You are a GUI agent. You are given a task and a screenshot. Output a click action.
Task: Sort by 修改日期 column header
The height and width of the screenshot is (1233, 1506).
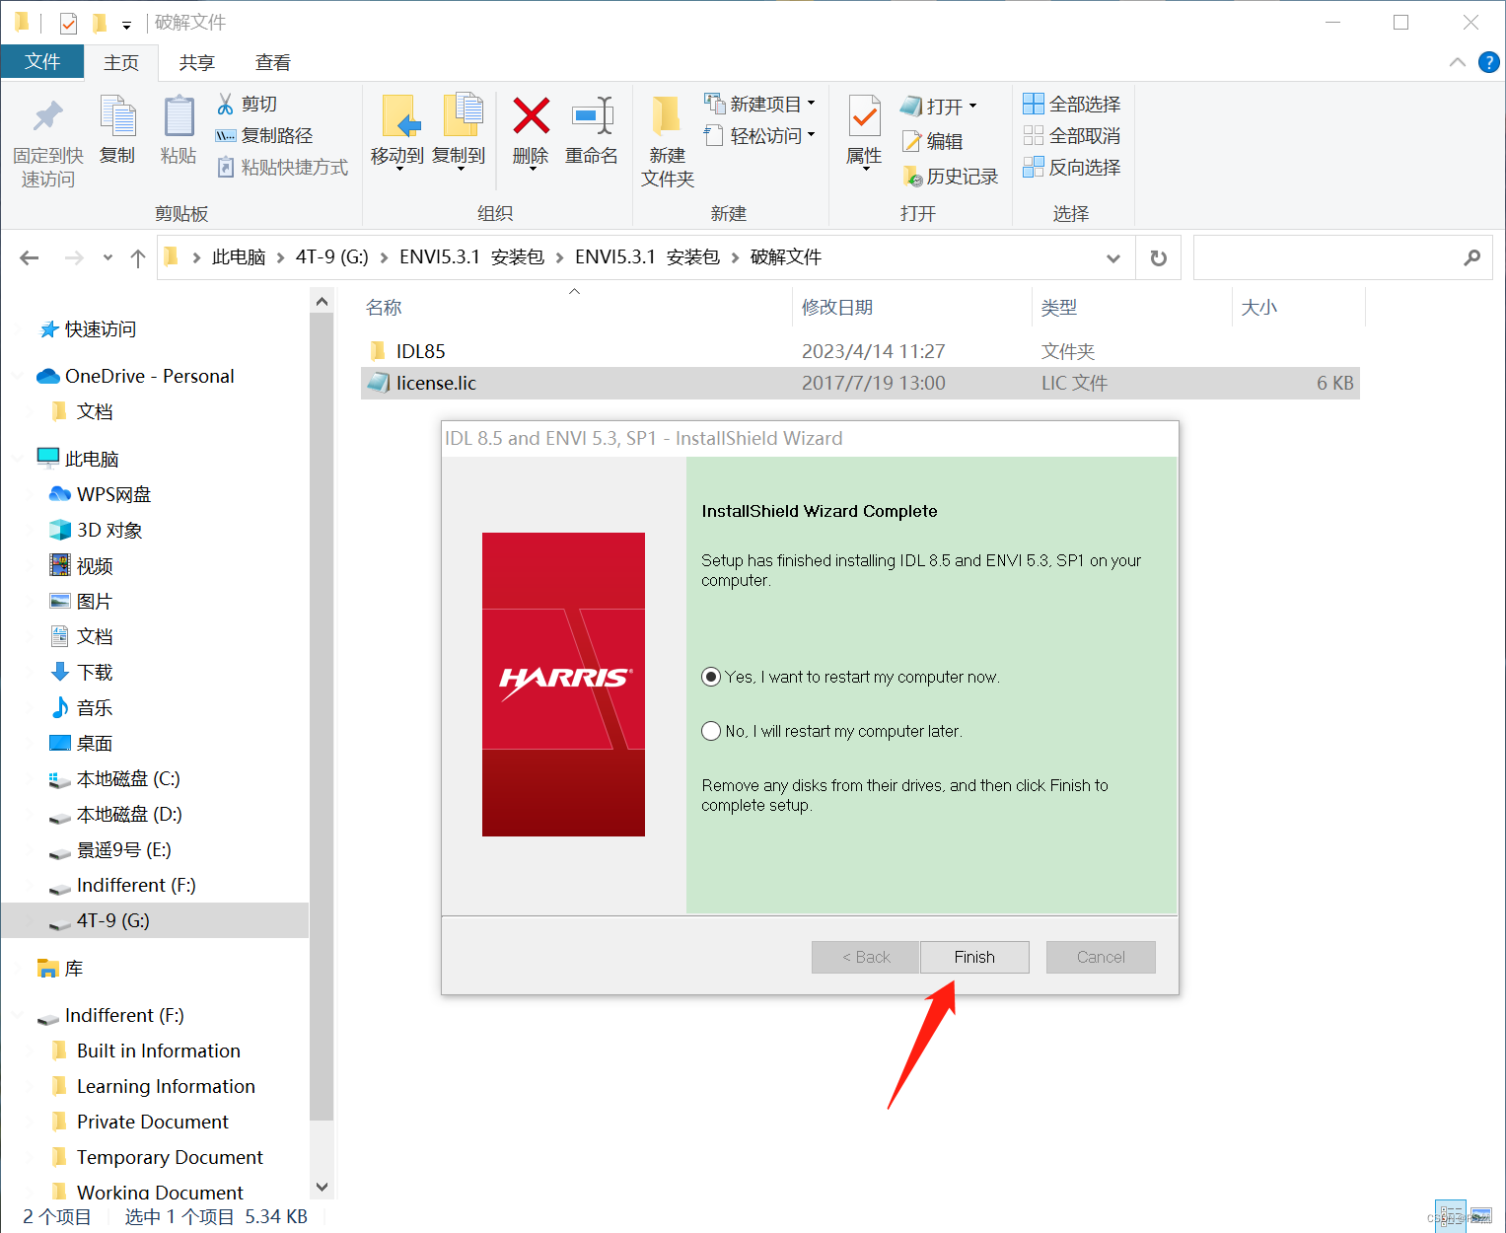coord(837,308)
